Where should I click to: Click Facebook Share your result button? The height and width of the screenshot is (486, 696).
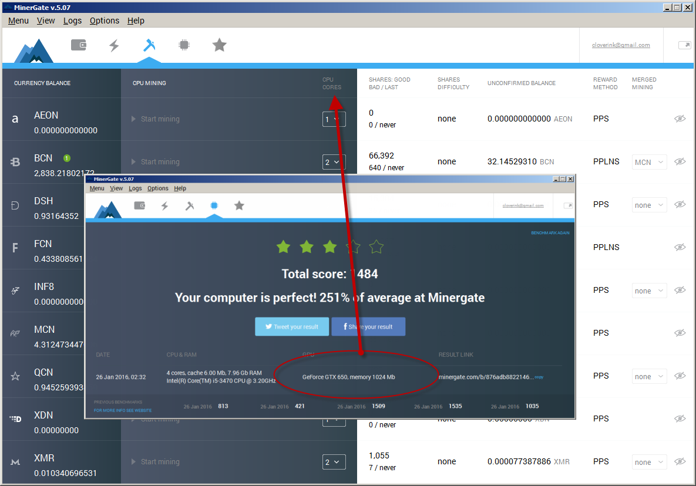click(x=368, y=327)
